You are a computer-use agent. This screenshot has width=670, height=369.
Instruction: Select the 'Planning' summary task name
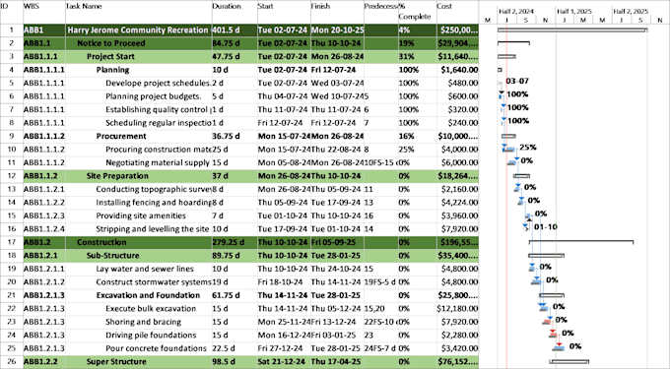click(112, 70)
